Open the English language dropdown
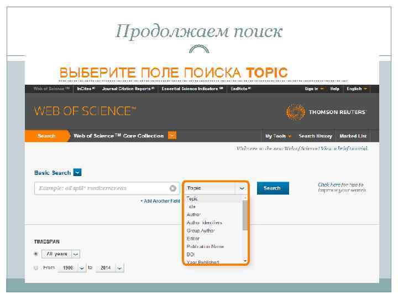This screenshot has width=398, height=299. coord(357,89)
